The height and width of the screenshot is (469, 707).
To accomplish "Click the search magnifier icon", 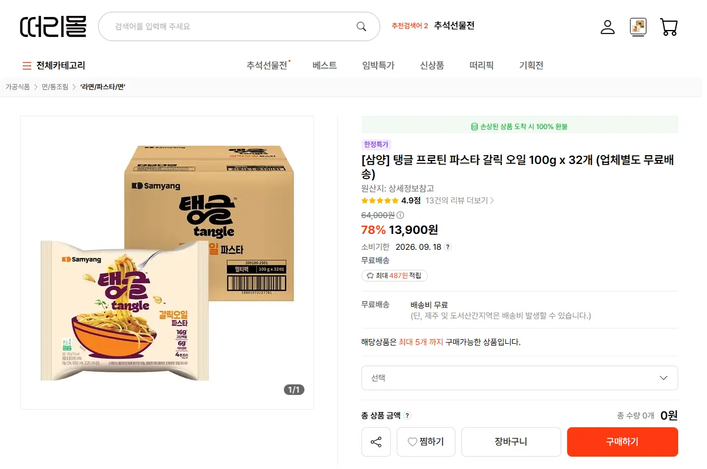I will (x=361, y=26).
